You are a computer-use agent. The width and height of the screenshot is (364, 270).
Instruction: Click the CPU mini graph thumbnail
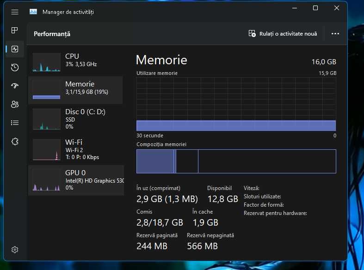[46, 62]
